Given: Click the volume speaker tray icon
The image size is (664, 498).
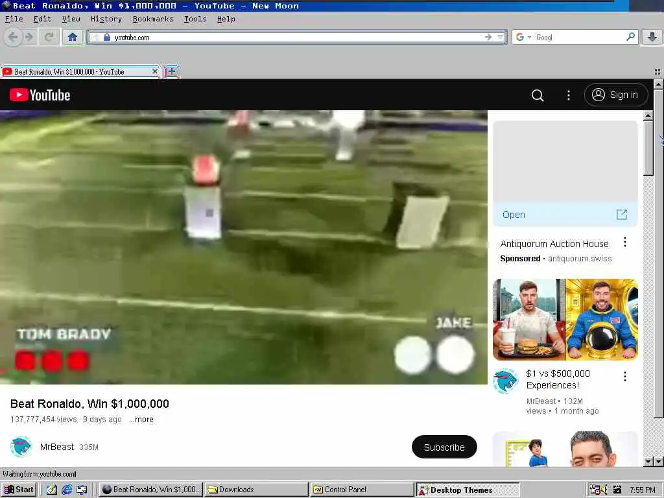Looking at the screenshot, I should coord(604,490).
